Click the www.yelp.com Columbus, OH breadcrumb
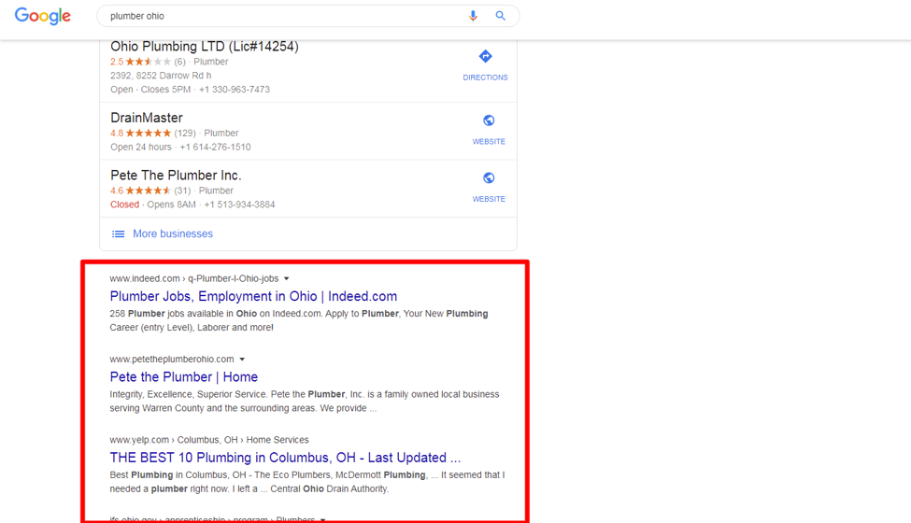The image size is (911, 523). [209, 440]
